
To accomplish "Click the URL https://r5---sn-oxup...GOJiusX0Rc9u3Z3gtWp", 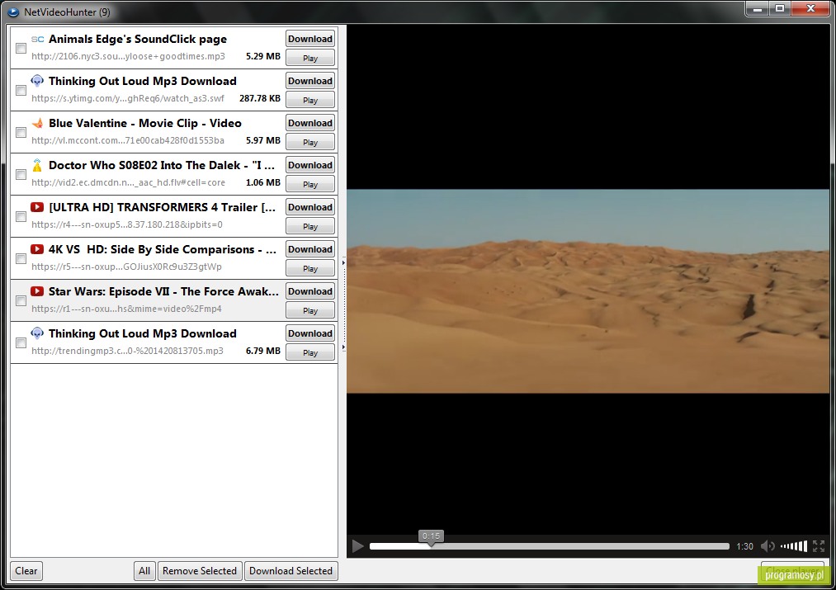I will click(126, 267).
